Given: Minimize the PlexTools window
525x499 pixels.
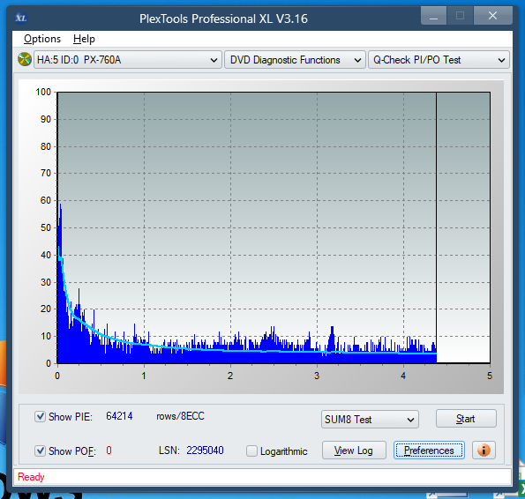Looking at the screenshot, I should tap(433, 16).
